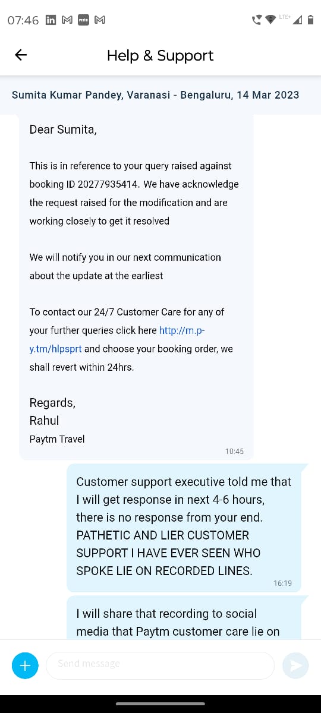The width and height of the screenshot is (321, 713).
Task: Tap the Varanasi - Bengaluru booking header
Action: (156, 94)
